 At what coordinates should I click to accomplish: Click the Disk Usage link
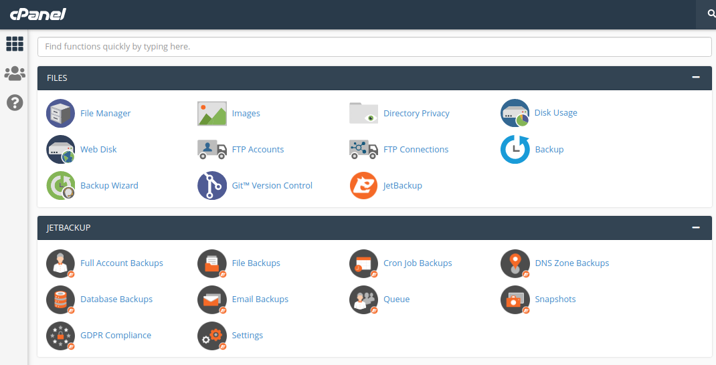point(555,113)
